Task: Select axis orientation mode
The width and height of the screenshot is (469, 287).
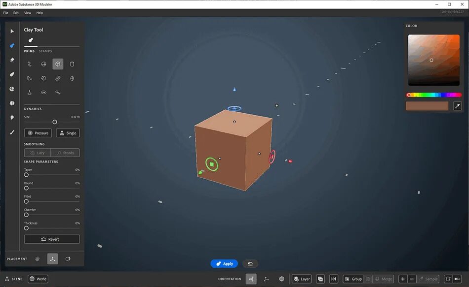Action: [x=266, y=279]
